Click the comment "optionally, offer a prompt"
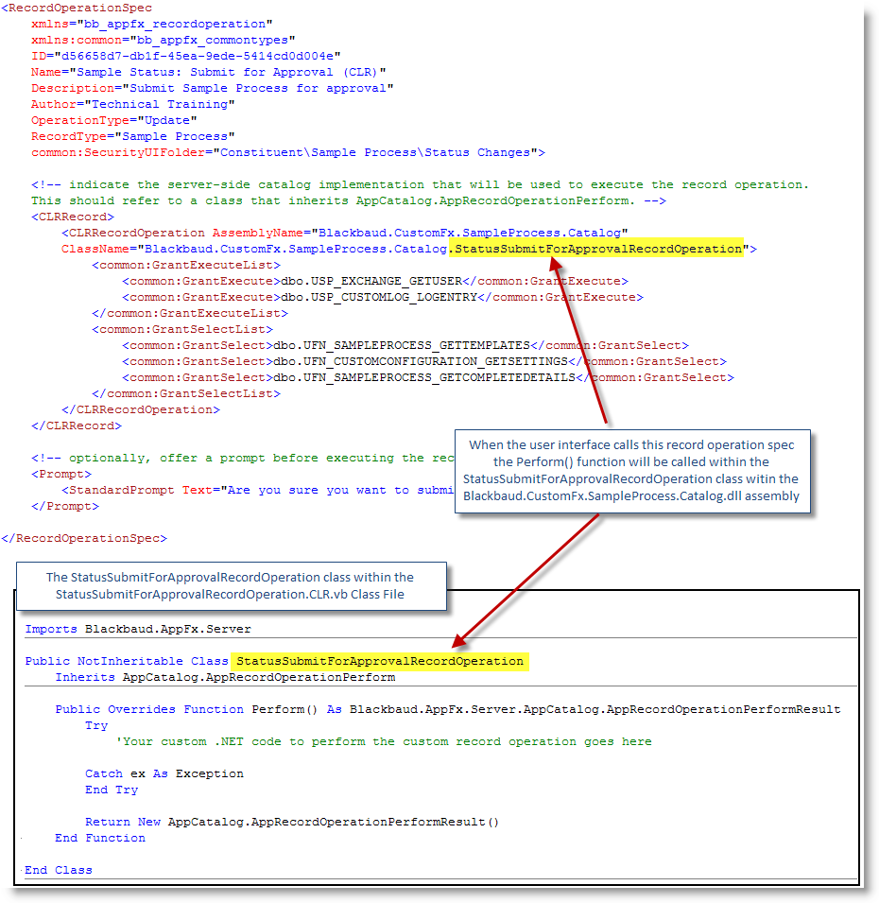Screen dimensions: 879x903 tap(242, 459)
